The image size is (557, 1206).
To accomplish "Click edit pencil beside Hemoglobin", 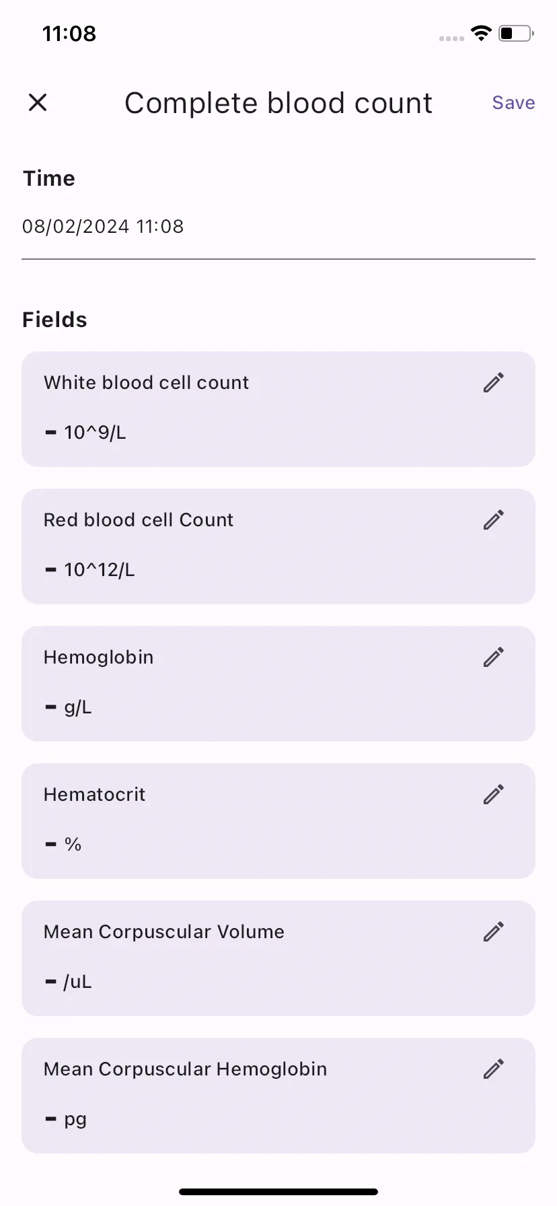I will tap(493, 658).
